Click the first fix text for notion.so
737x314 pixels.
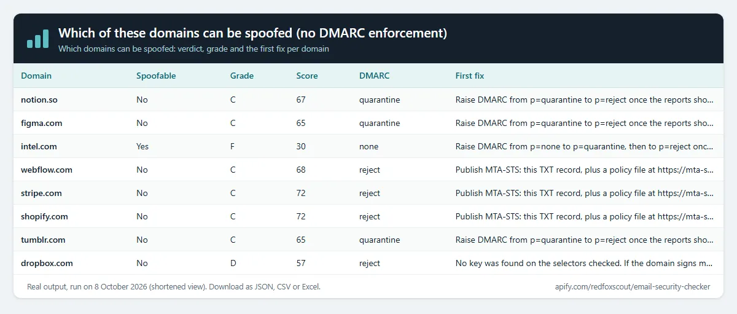(585, 100)
